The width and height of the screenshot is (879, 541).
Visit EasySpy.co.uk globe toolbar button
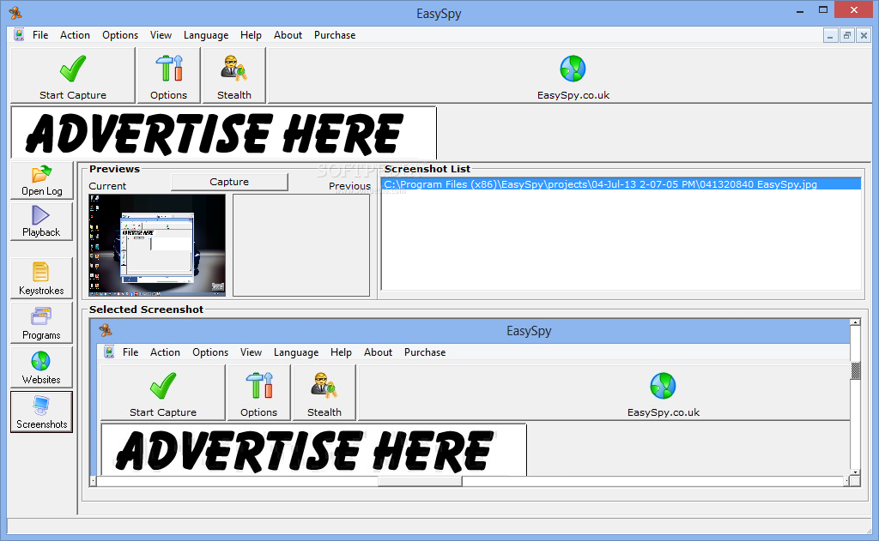tap(573, 75)
